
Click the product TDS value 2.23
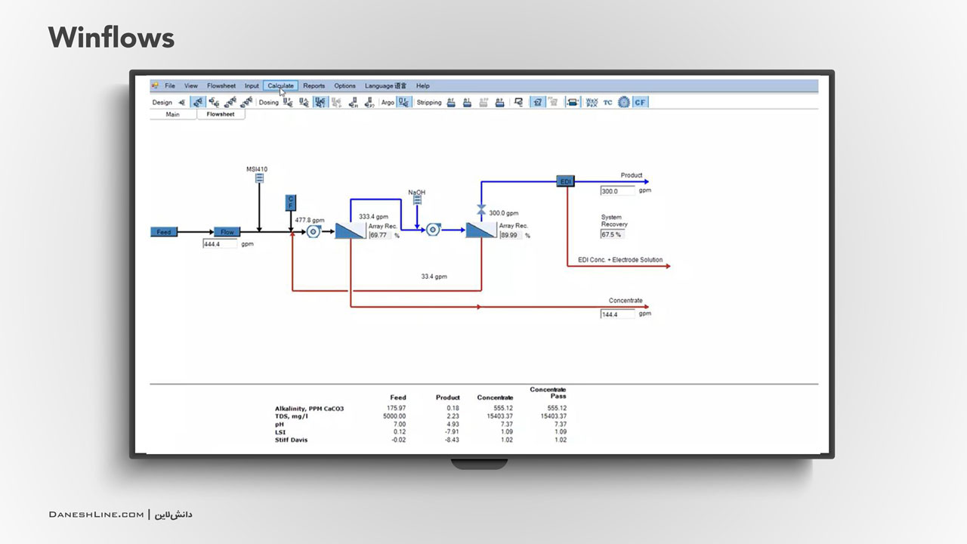click(453, 416)
